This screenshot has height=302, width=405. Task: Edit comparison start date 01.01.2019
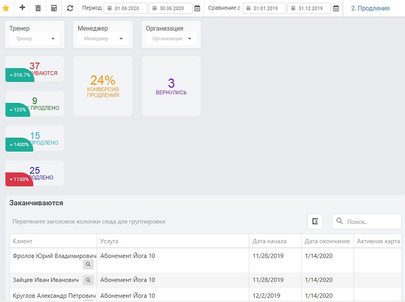(264, 8)
